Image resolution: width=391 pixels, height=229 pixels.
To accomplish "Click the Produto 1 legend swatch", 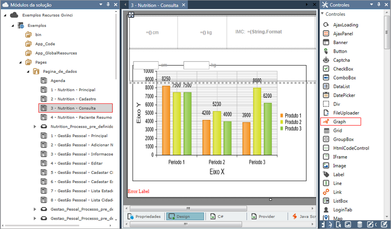I will coord(282,115).
